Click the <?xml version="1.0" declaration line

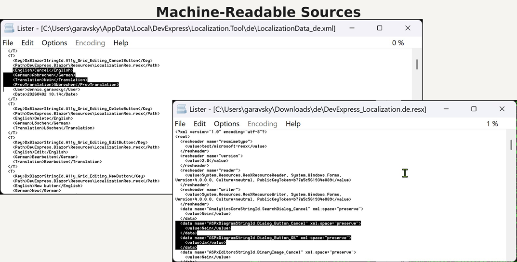tap(221, 132)
